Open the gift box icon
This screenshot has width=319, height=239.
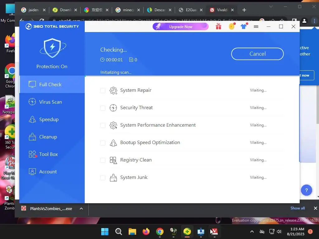click(218, 26)
